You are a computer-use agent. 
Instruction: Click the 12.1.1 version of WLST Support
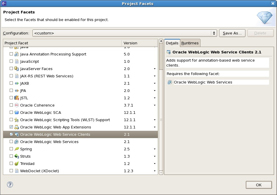tap(130, 120)
